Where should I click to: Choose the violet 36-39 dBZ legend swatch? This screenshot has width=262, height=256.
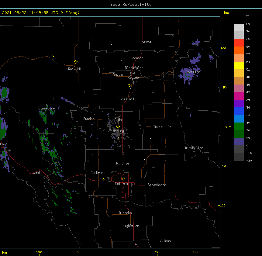[239, 104]
